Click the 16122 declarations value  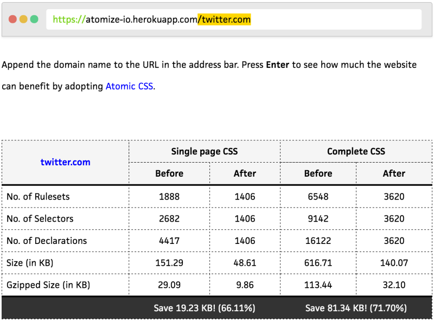pyautogui.click(x=318, y=241)
